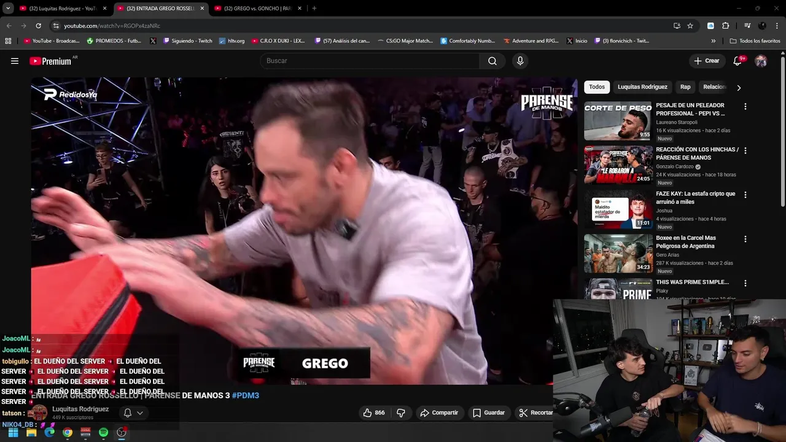Expand the tab search dropdown arrow
Viewport: 786px width, 442px height.
[x=8, y=8]
